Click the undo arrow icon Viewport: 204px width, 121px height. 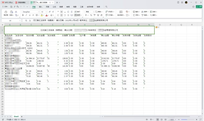(x=21, y=7)
